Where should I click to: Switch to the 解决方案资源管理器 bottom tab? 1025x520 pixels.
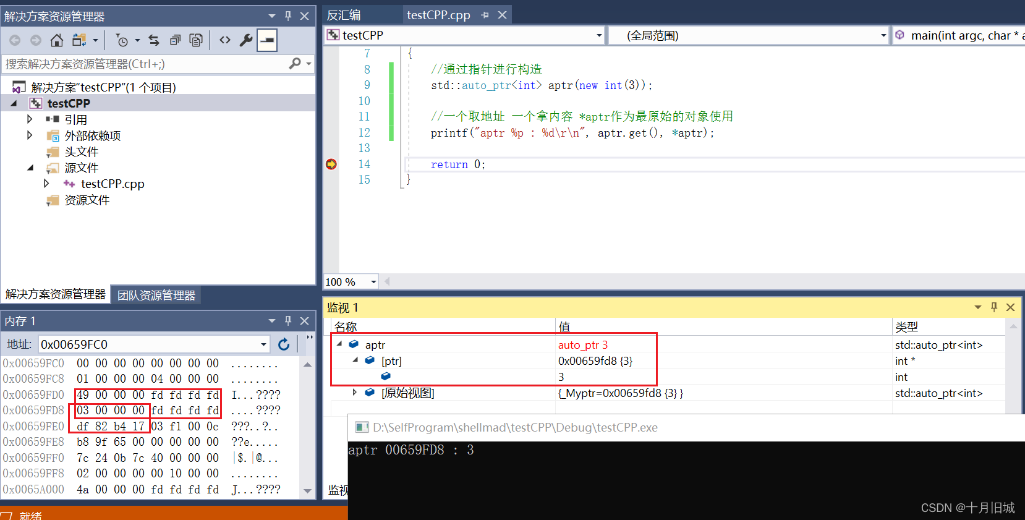pyautogui.click(x=56, y=294)
